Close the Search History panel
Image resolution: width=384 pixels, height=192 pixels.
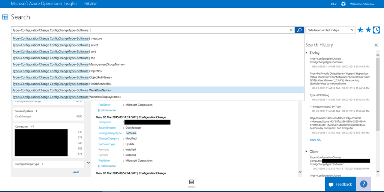(376, 45)
